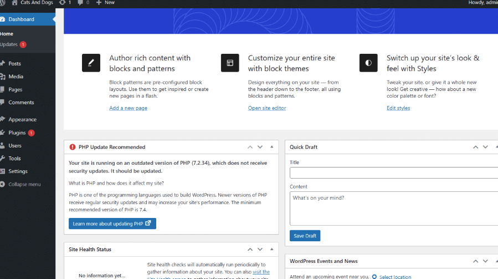
Task: Toggle the Site Health Status panel
Action: [271, 249]
